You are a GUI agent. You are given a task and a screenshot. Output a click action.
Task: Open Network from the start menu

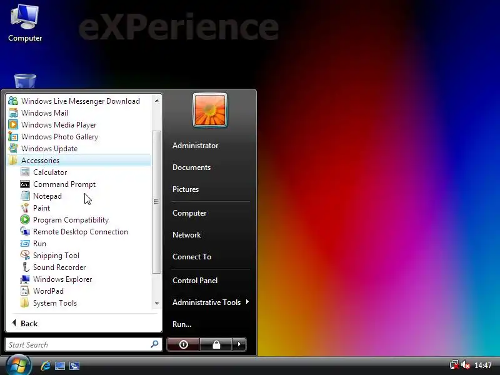click(x=186, y=235)
